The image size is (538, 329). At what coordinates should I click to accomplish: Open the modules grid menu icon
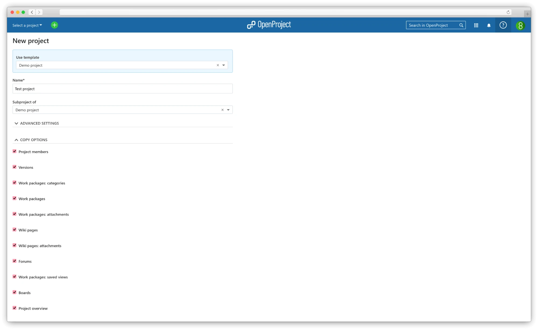coord(476,25)
